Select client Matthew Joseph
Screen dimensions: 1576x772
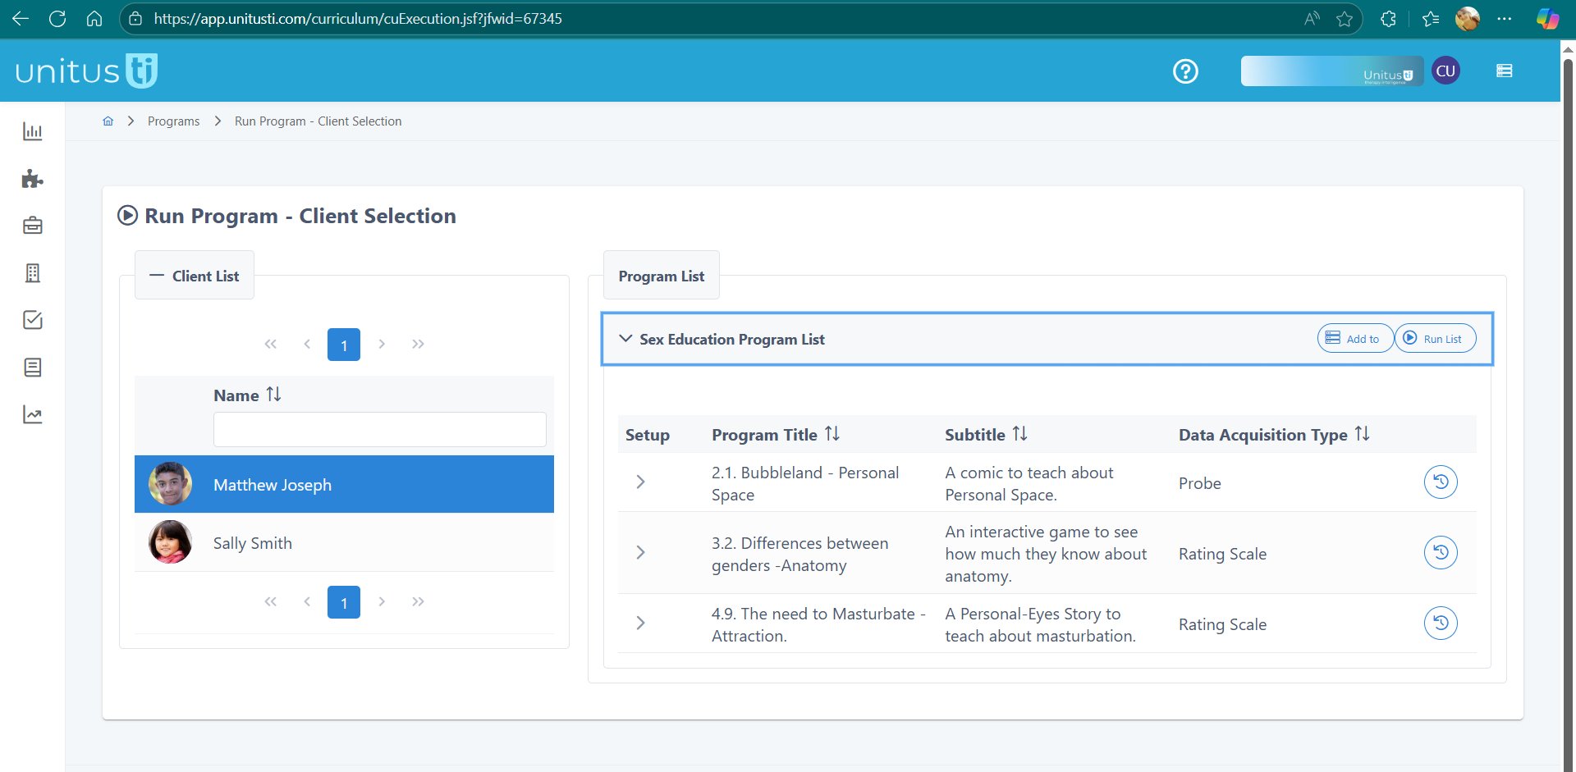[x=344, y=484]
